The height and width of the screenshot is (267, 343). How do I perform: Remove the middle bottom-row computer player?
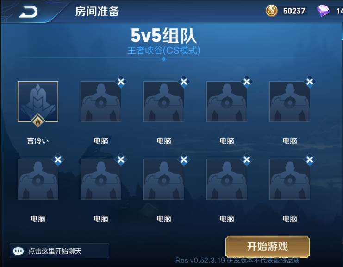point(184,159)
